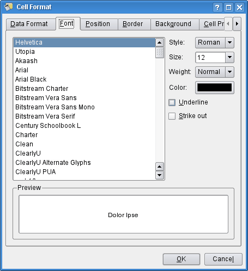Close the Cell Format dialog
Viewport: 248px width, 271px height.
coord(240,8)
